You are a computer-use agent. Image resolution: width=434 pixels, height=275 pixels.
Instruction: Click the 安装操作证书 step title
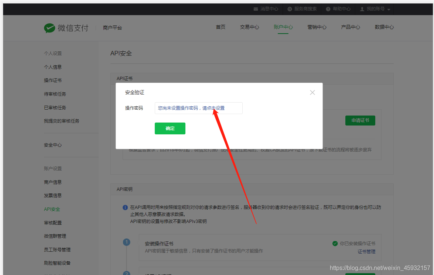(x=159, y=244)
